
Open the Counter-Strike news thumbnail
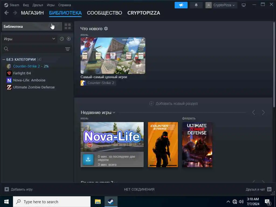pos(113,56)
